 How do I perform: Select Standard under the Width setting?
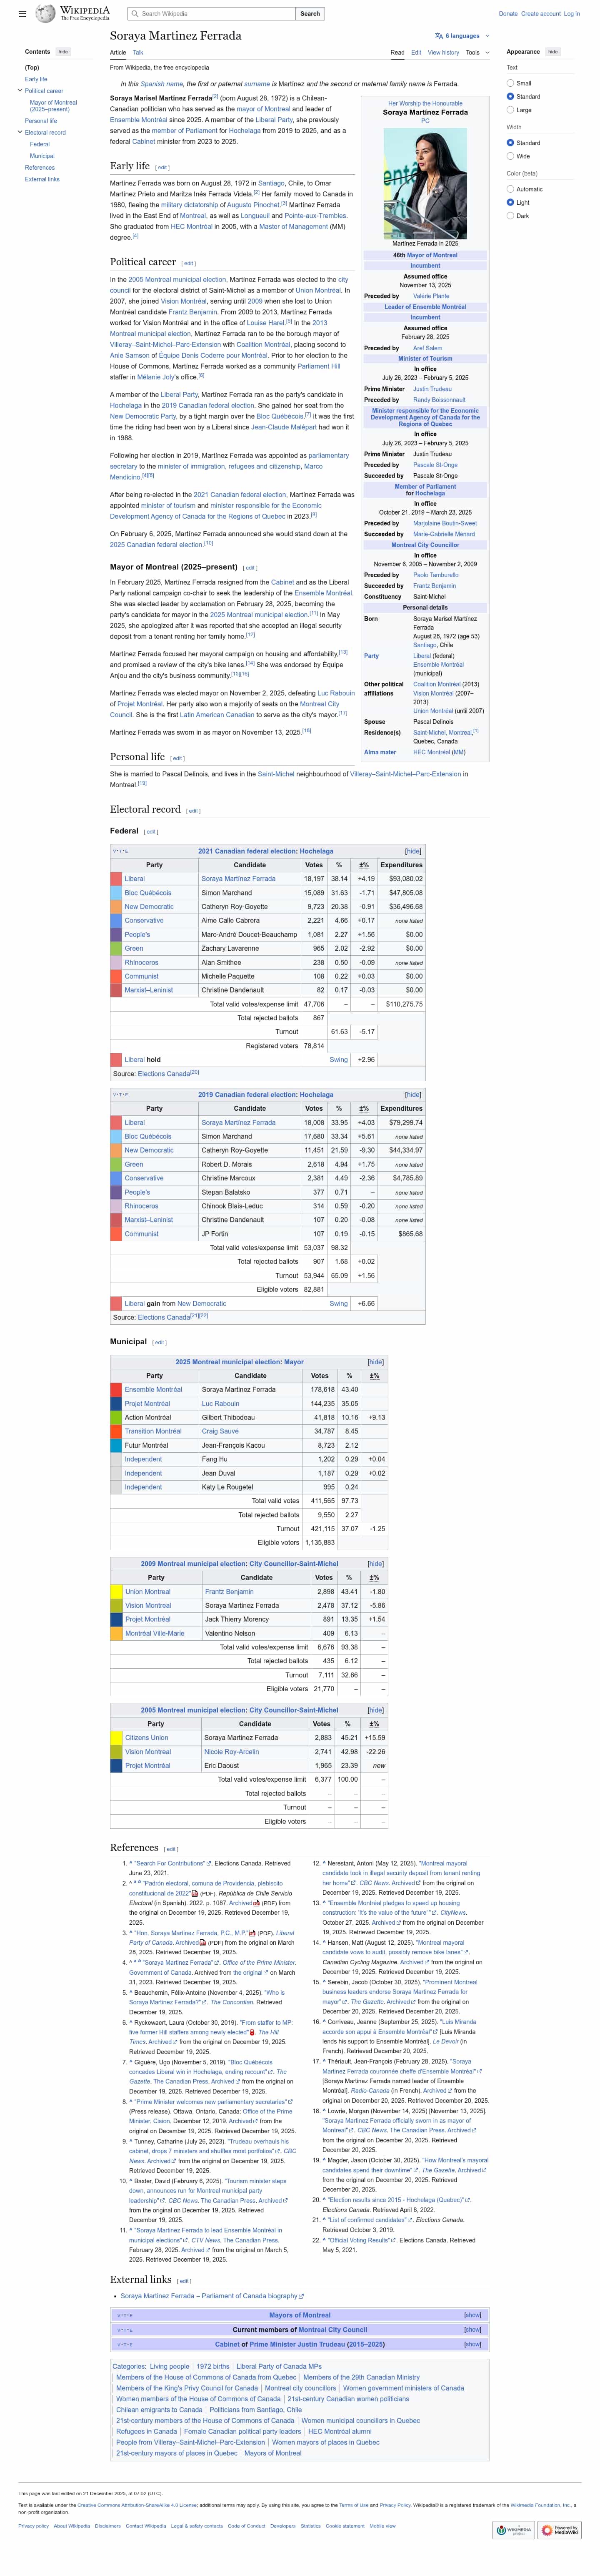[510, 143]
